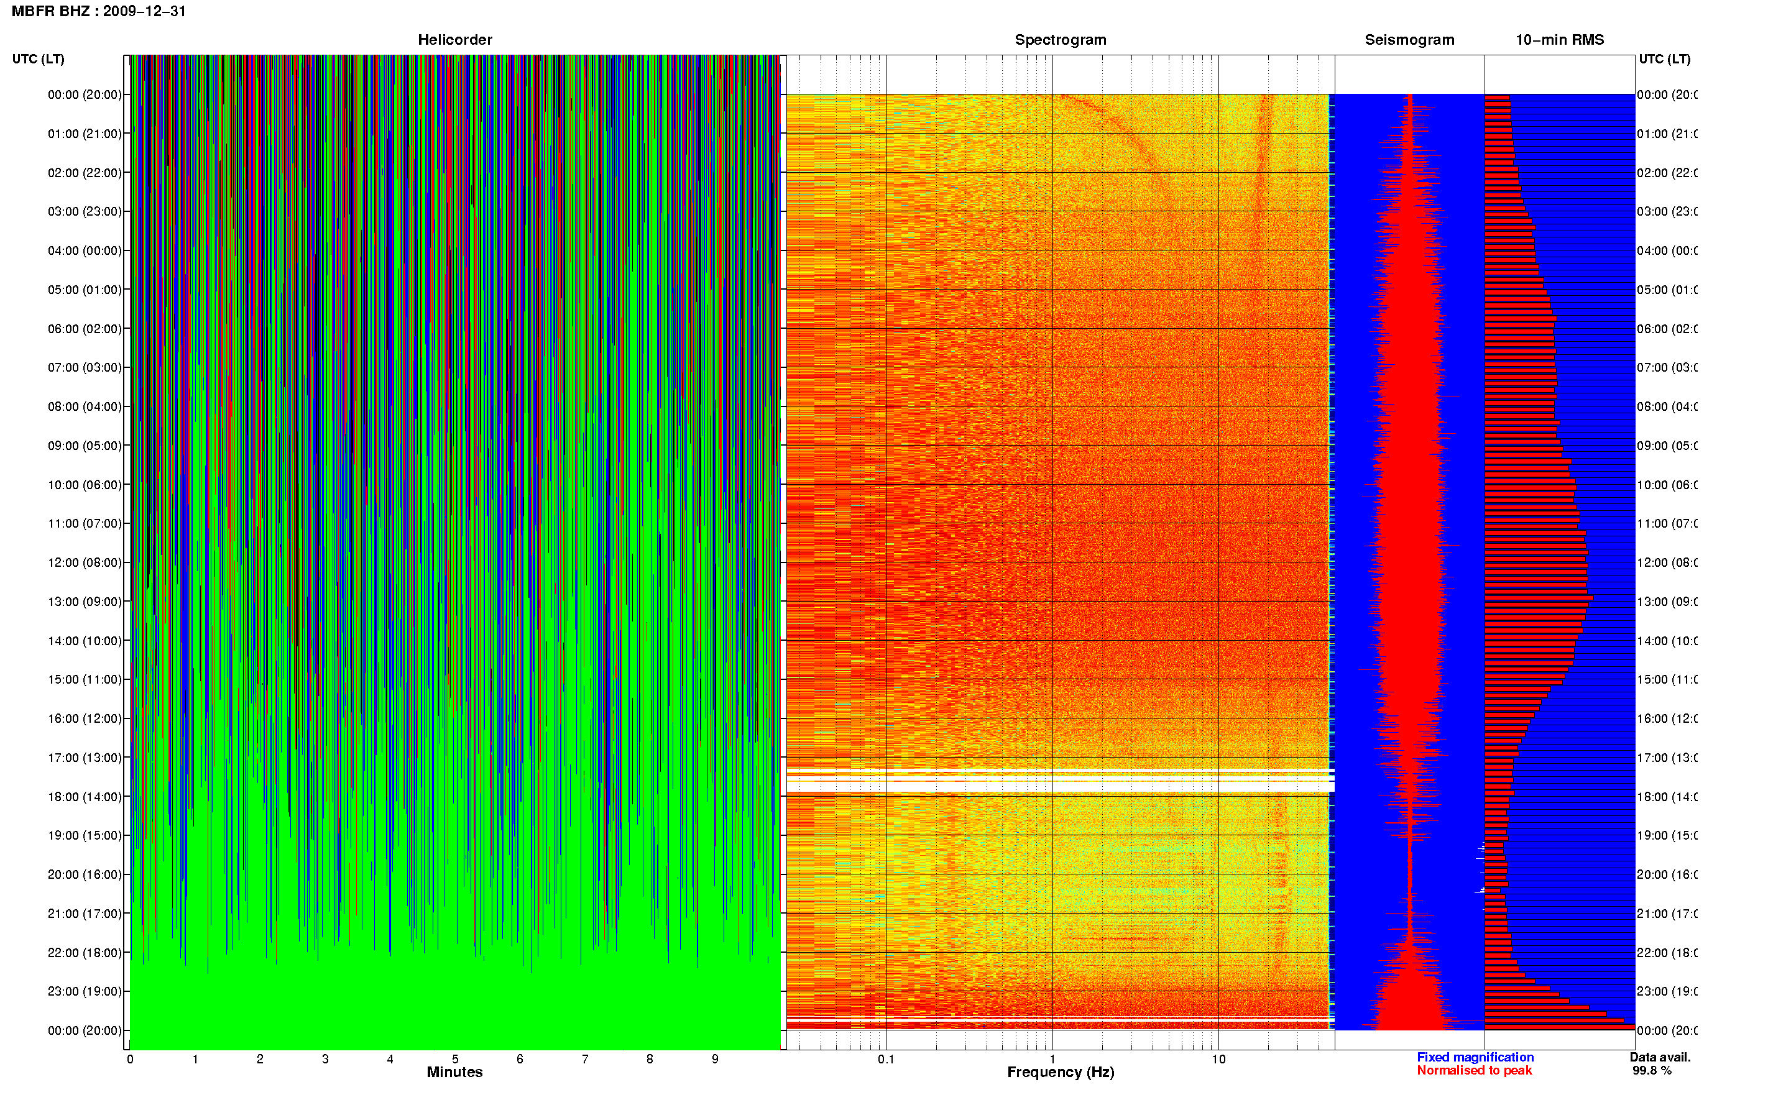The height and width of the screenshot is (1105, 1768).
Task: Click the '13:00 (09:00)' left time label
Action: click(85, 602)
